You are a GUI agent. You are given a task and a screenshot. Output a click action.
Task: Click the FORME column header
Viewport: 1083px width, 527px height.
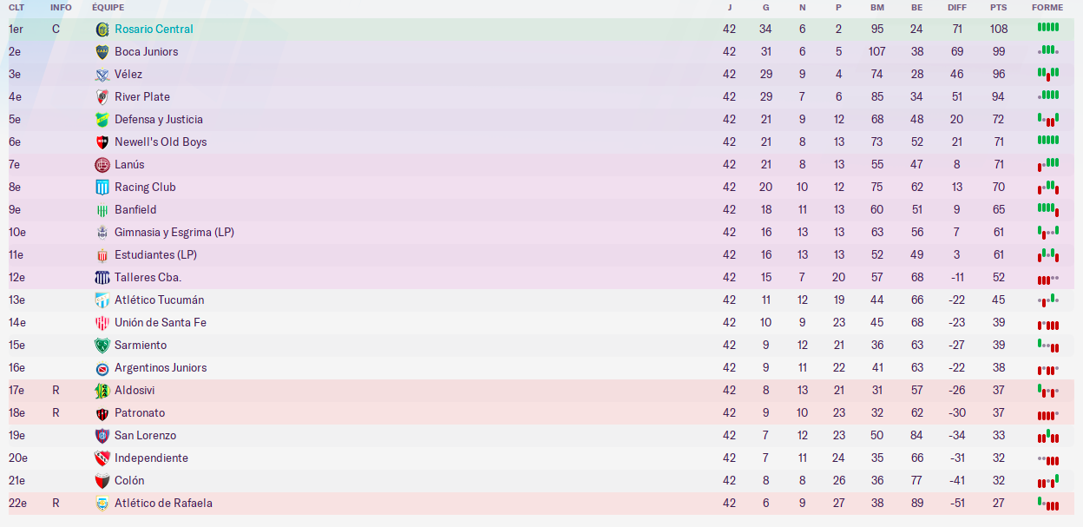[1047, 7]
